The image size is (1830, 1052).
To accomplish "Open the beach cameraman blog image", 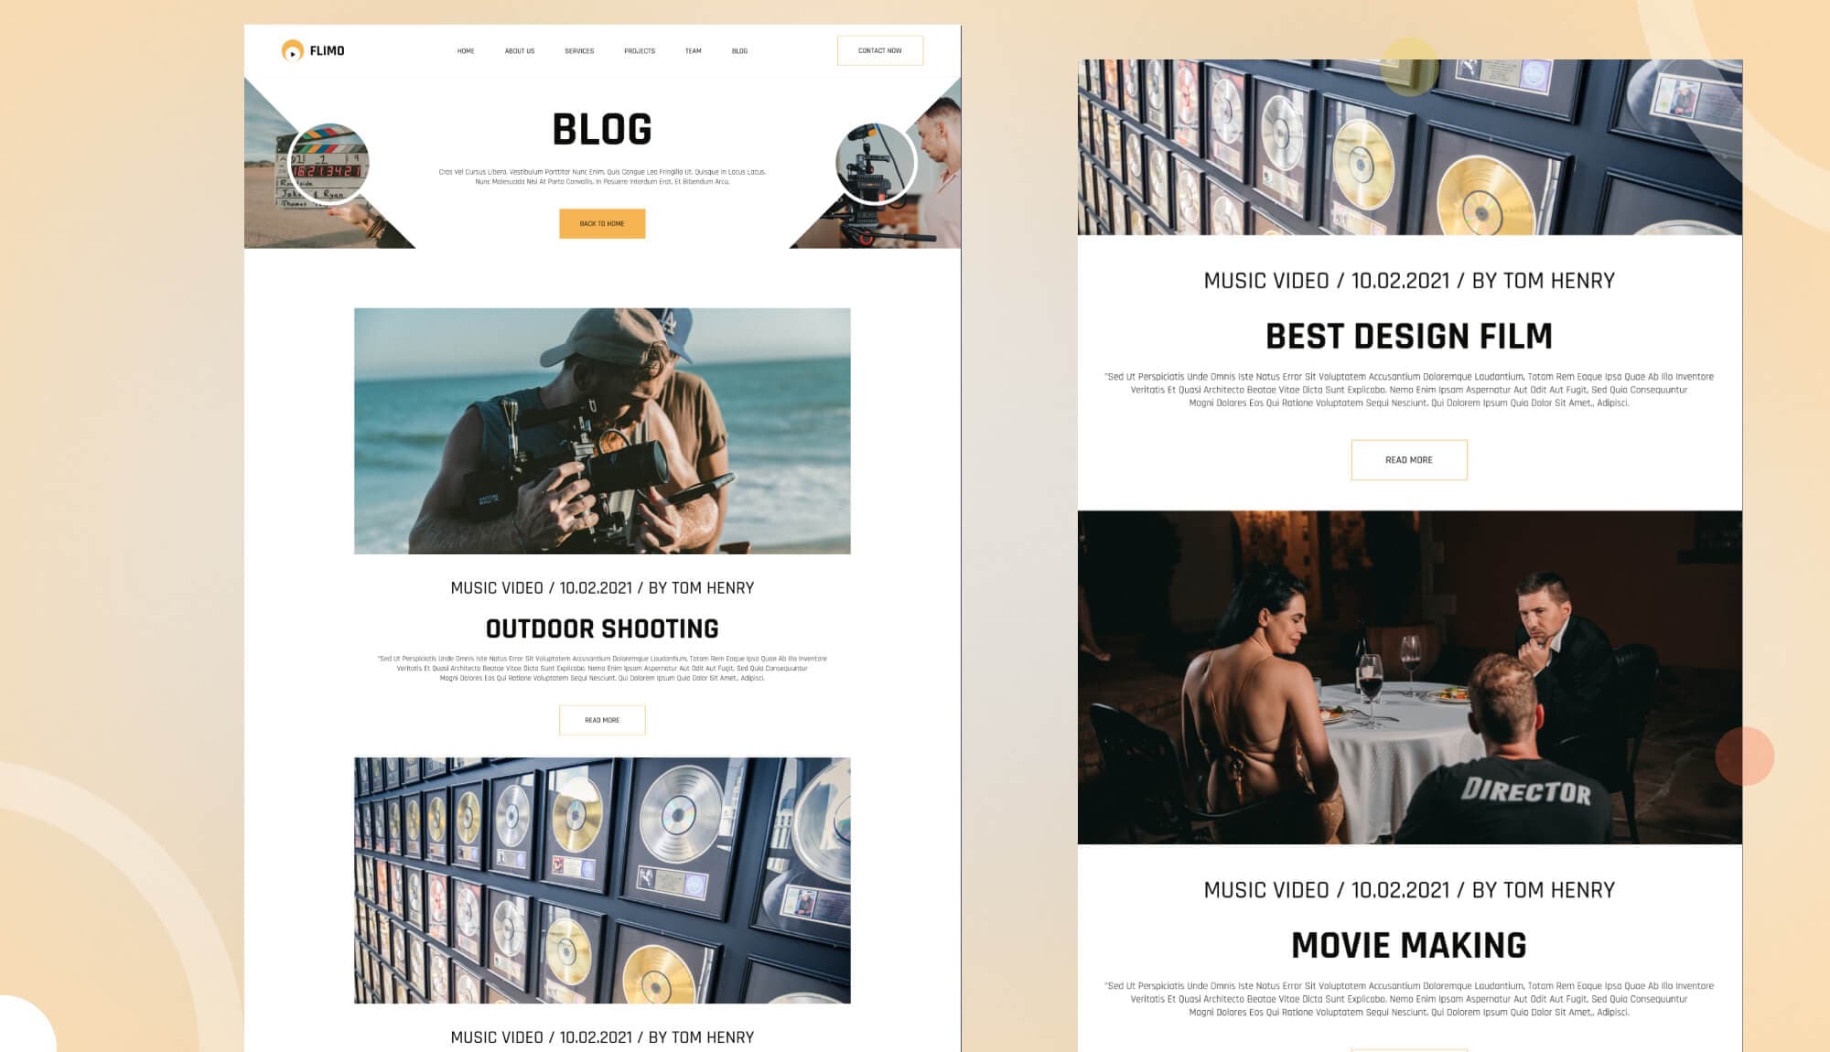I will click(x=602, y=431).
